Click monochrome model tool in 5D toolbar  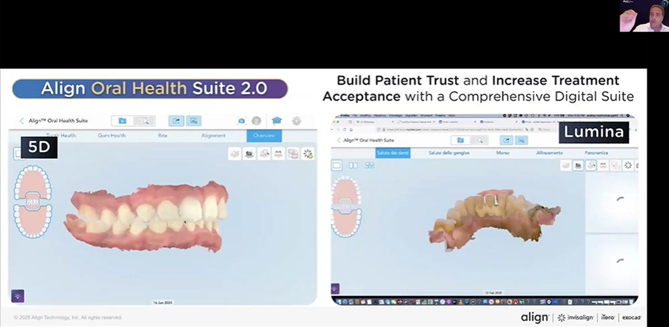(250, 153)
